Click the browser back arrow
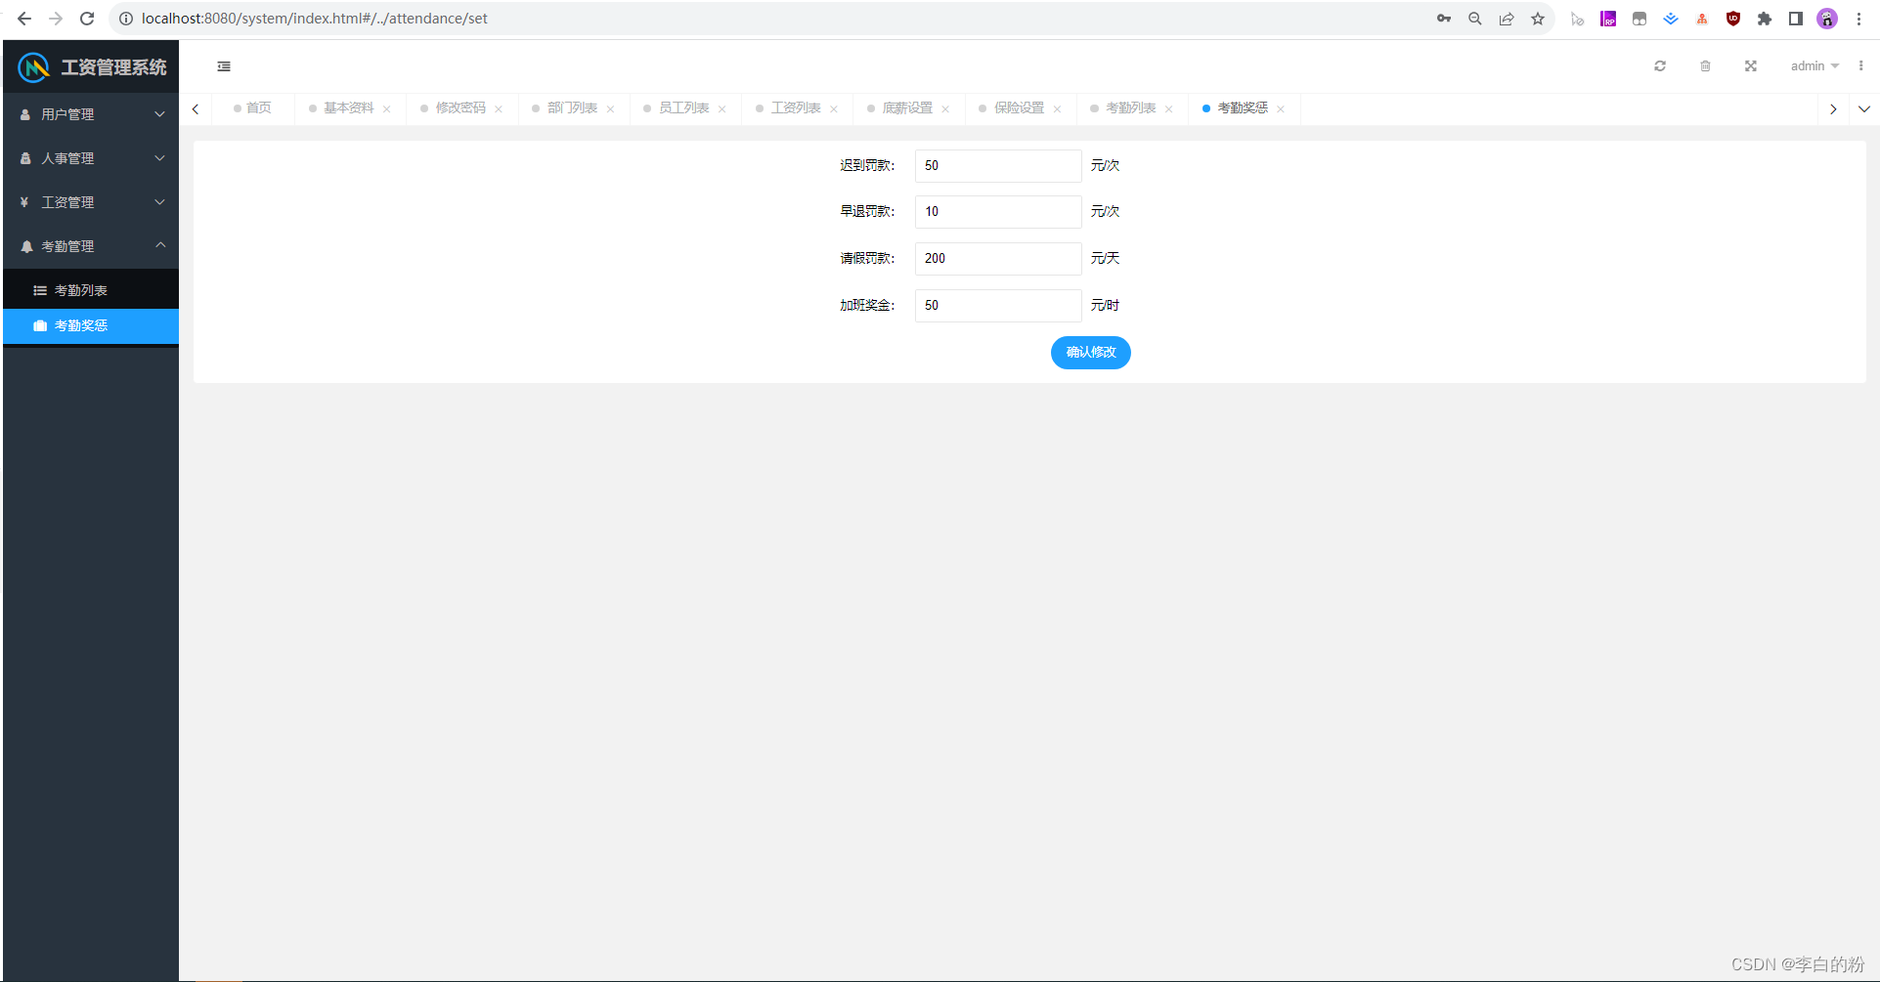 24,19
